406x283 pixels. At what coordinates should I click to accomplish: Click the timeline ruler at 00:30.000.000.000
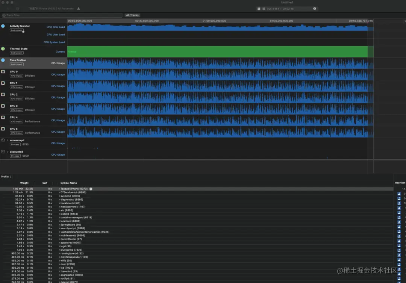pyautogui.click(x=147, y=21)
